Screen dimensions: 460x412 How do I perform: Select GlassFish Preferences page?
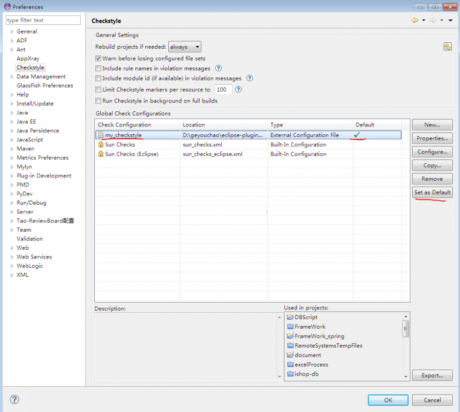coord(45,86)
